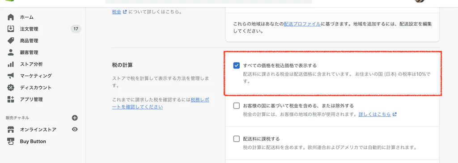Viewport: 458px width, 163px height.
Task: View online store via eye icon
Action: (75, 130)
